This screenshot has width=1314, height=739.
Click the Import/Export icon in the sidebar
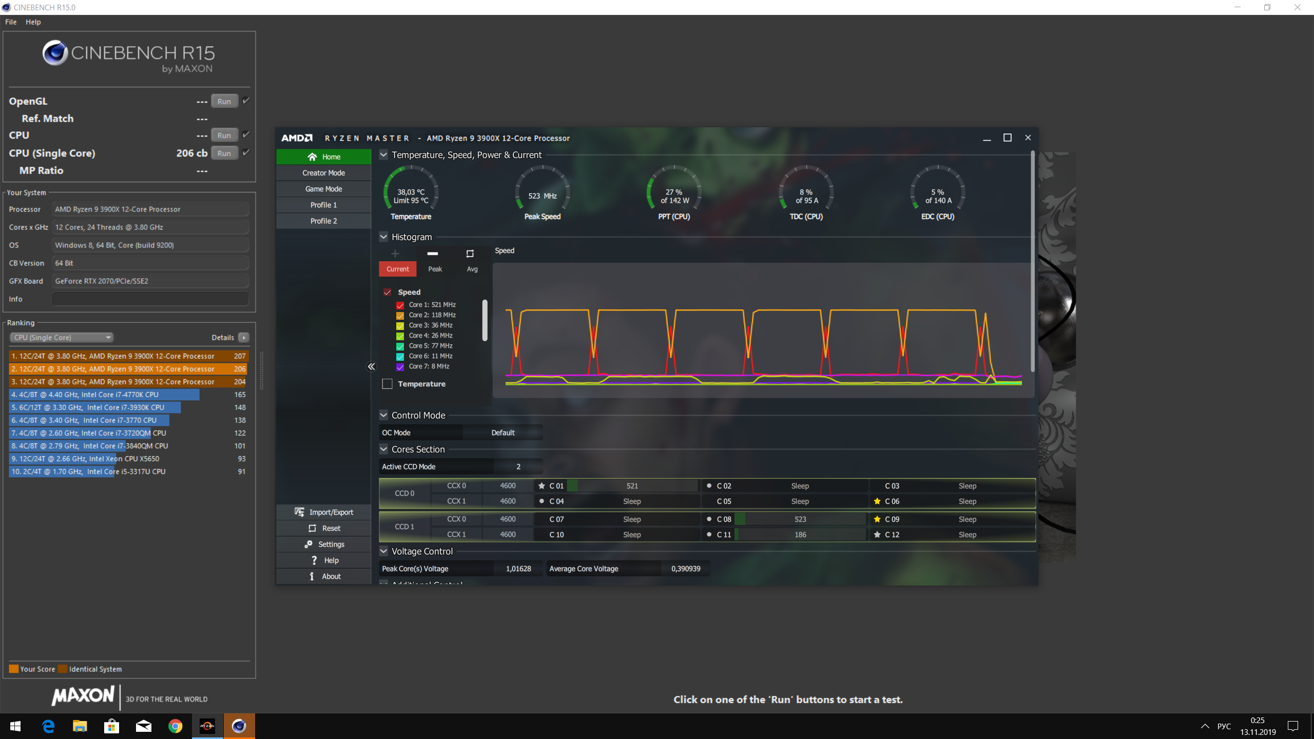tap(299, 512)
